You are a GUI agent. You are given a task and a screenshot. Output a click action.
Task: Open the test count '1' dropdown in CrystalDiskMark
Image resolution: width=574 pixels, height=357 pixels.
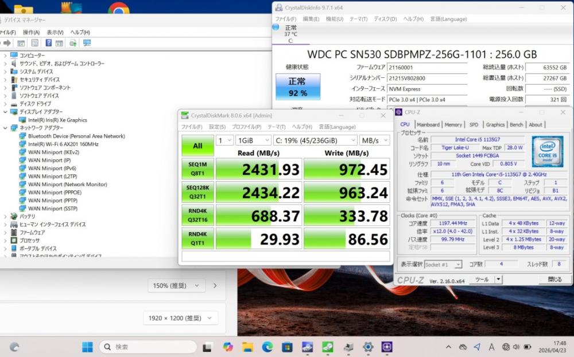click(224, 140)
